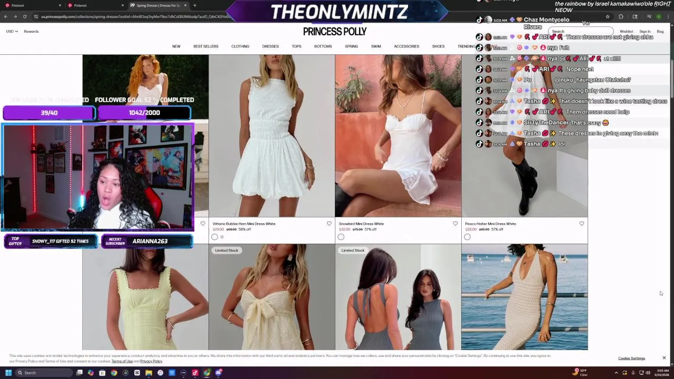Image resolution: width=674 pixels, height=379 pixels.
Task: Open the Vittorio Bubble Hem Mini Dress photo
Action: [x=272, y=136]
